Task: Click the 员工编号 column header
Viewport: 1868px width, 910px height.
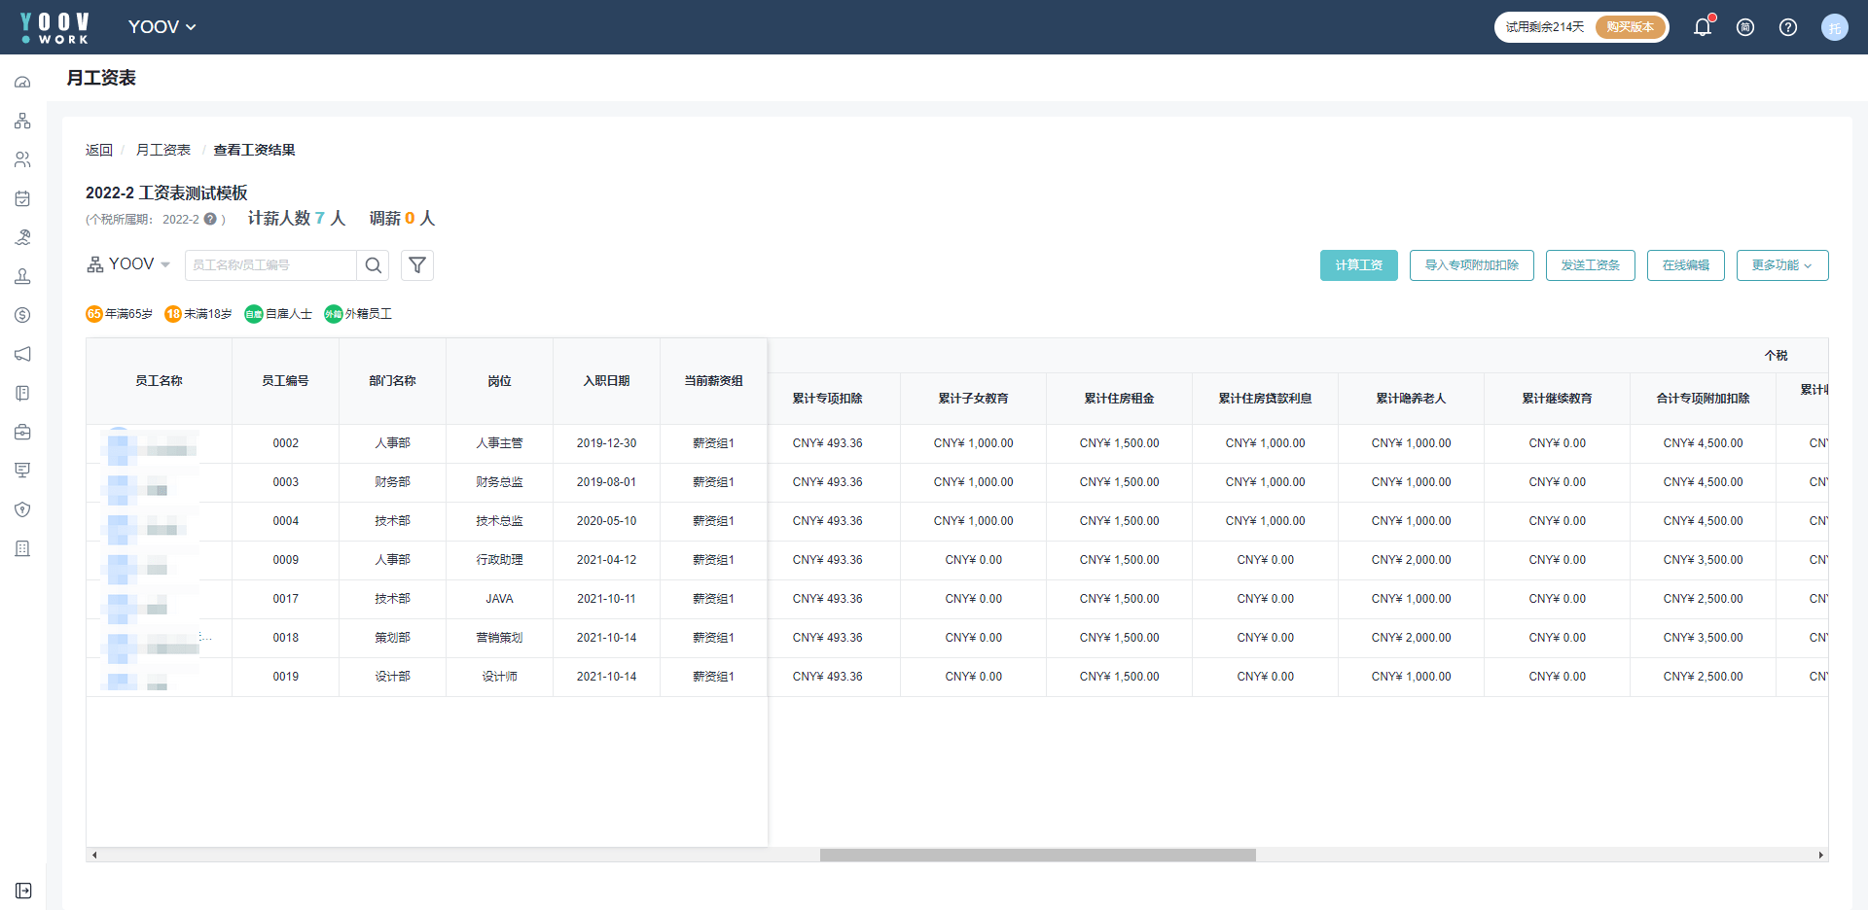Action: (286, 381)
